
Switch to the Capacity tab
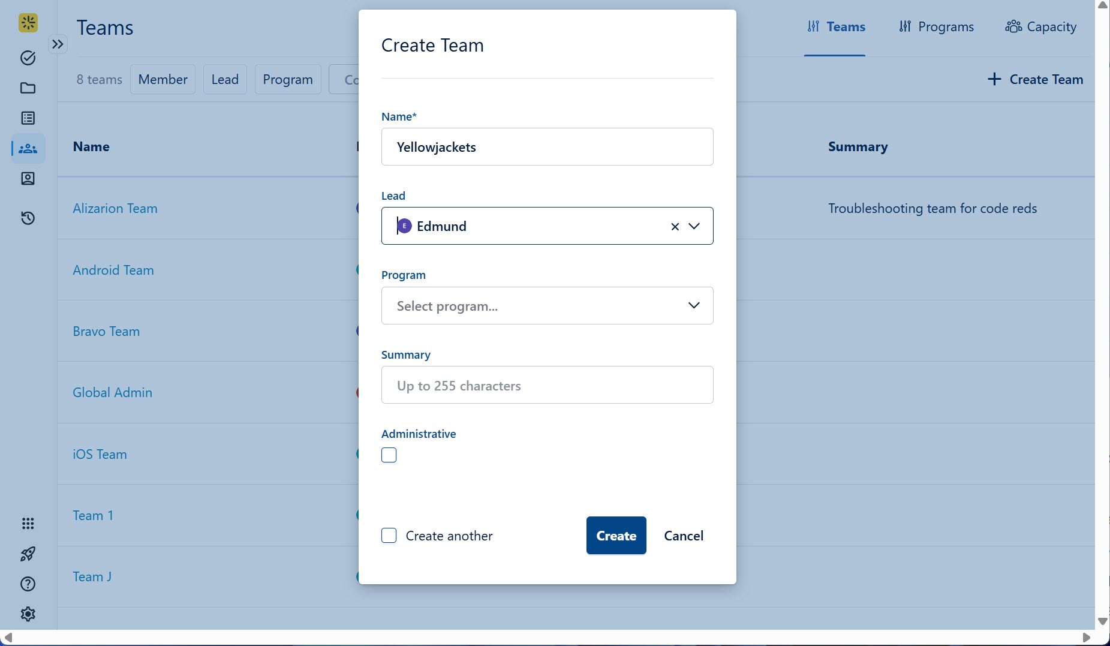click(1040, 26)
